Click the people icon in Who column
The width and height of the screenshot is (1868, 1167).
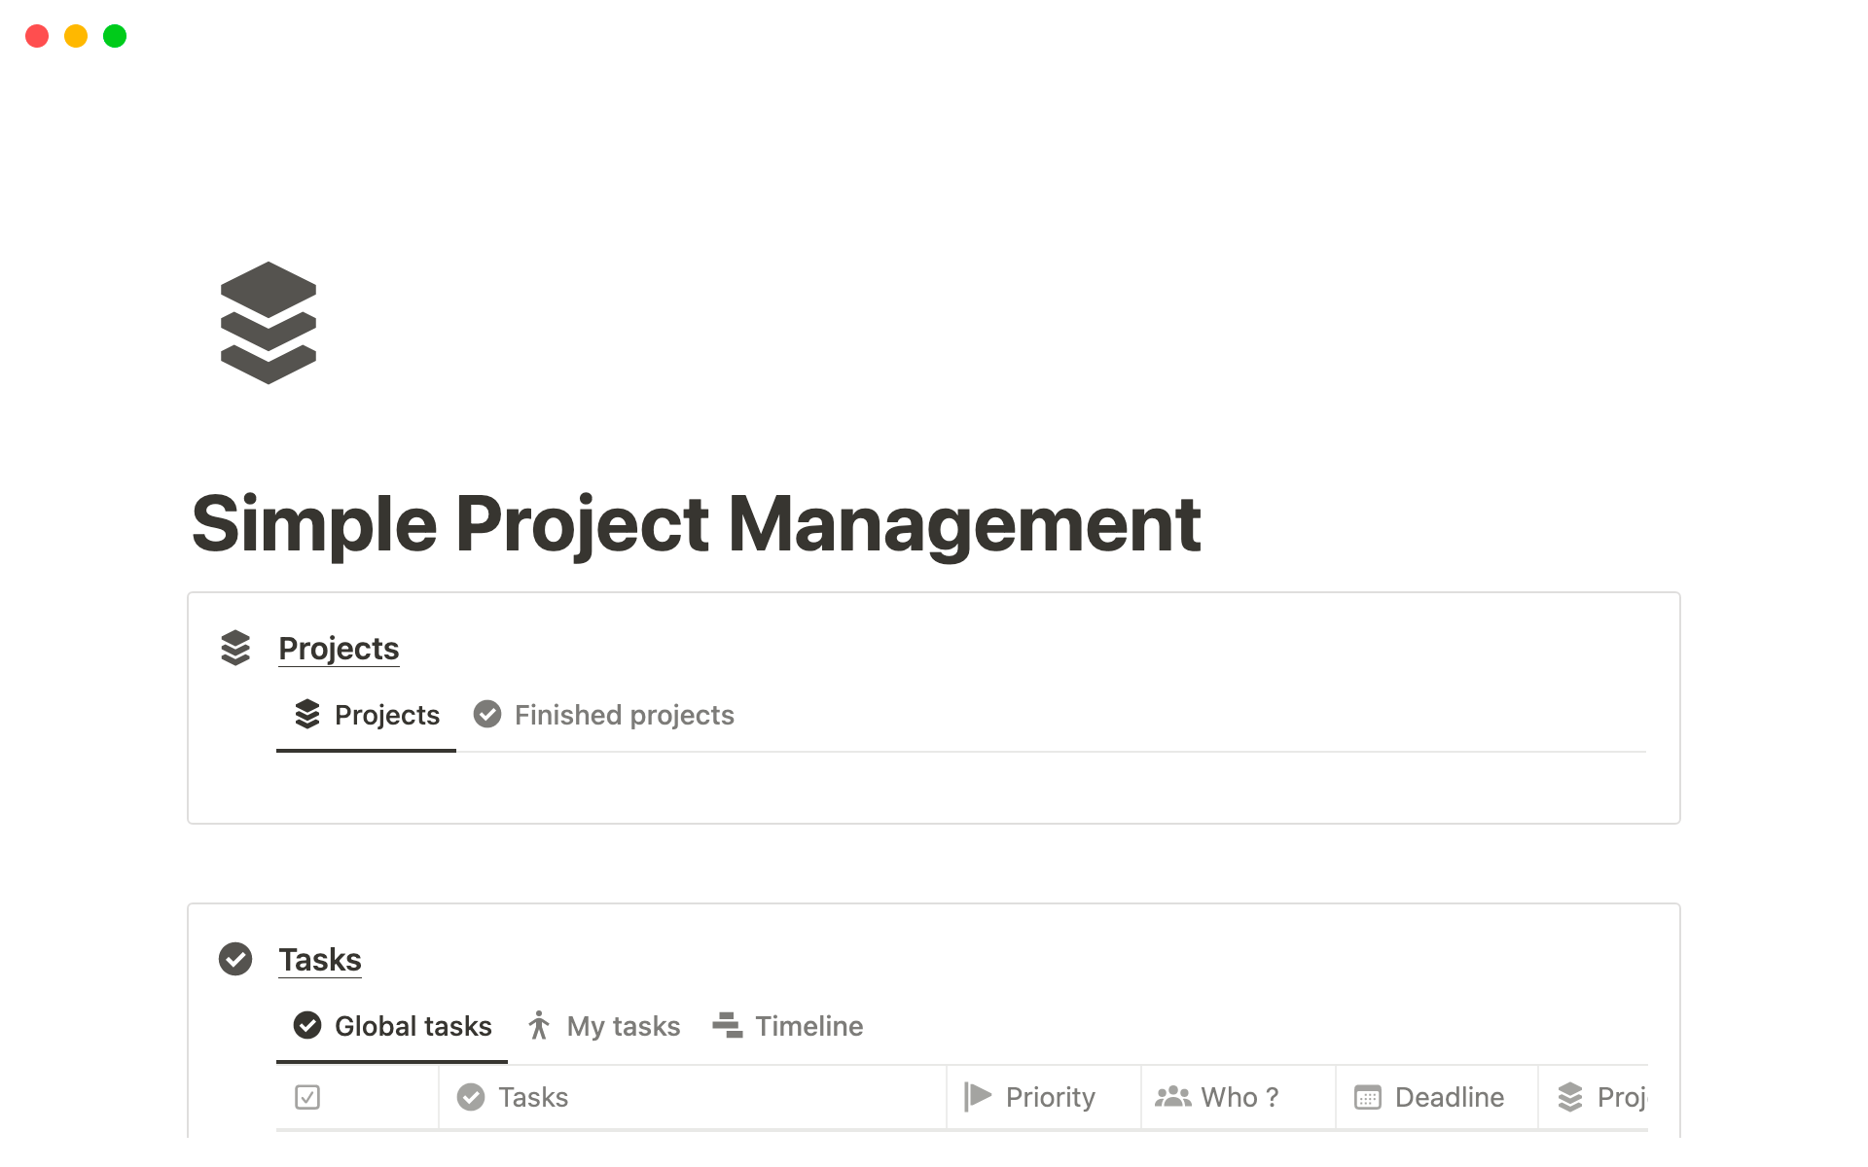point(1172,1097)
